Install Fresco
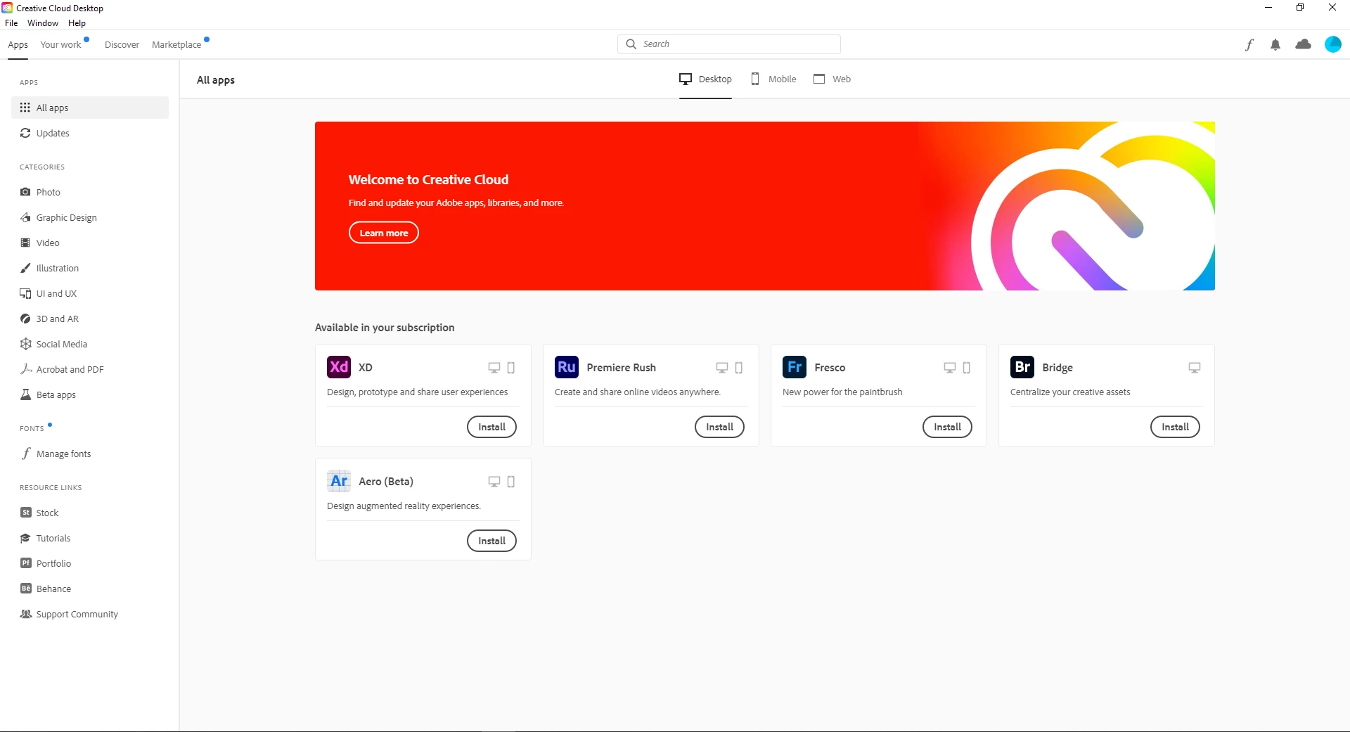The image size is (1350, 732). tap(948, 427)
